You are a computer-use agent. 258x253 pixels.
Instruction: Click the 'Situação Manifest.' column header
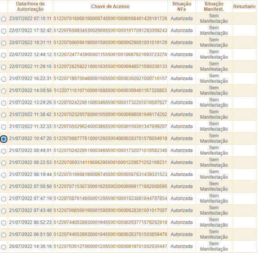[214, 7]
